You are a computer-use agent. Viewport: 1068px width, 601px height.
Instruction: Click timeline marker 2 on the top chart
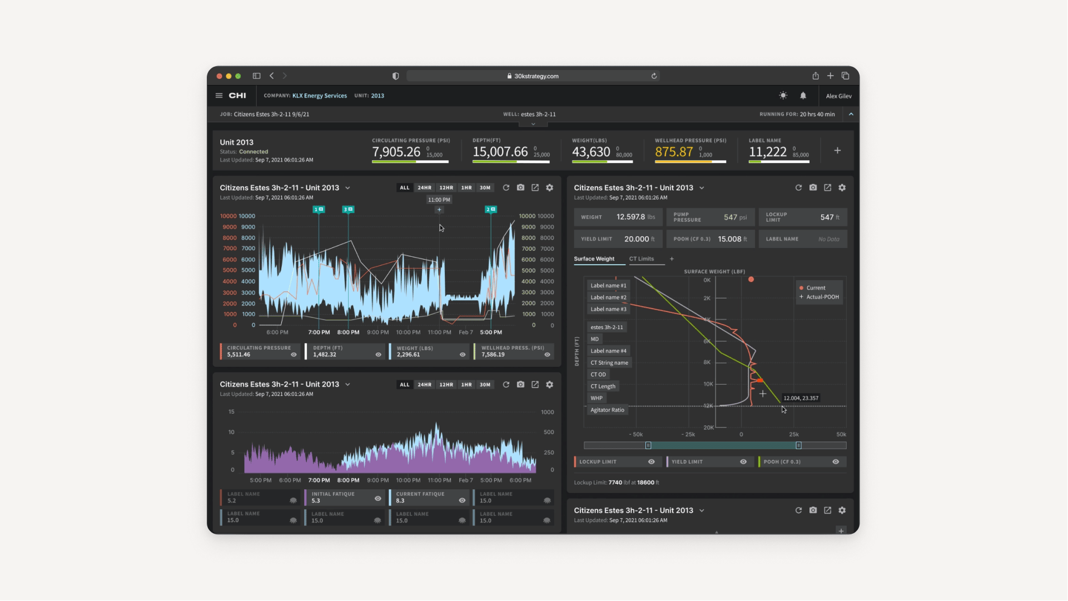490,210
